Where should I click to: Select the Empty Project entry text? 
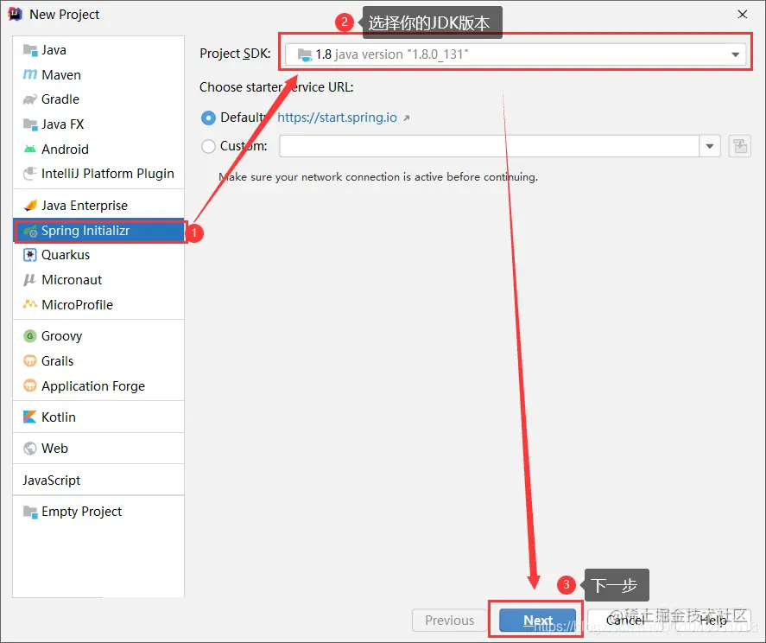pyautogui.click(x=81, y=512)
